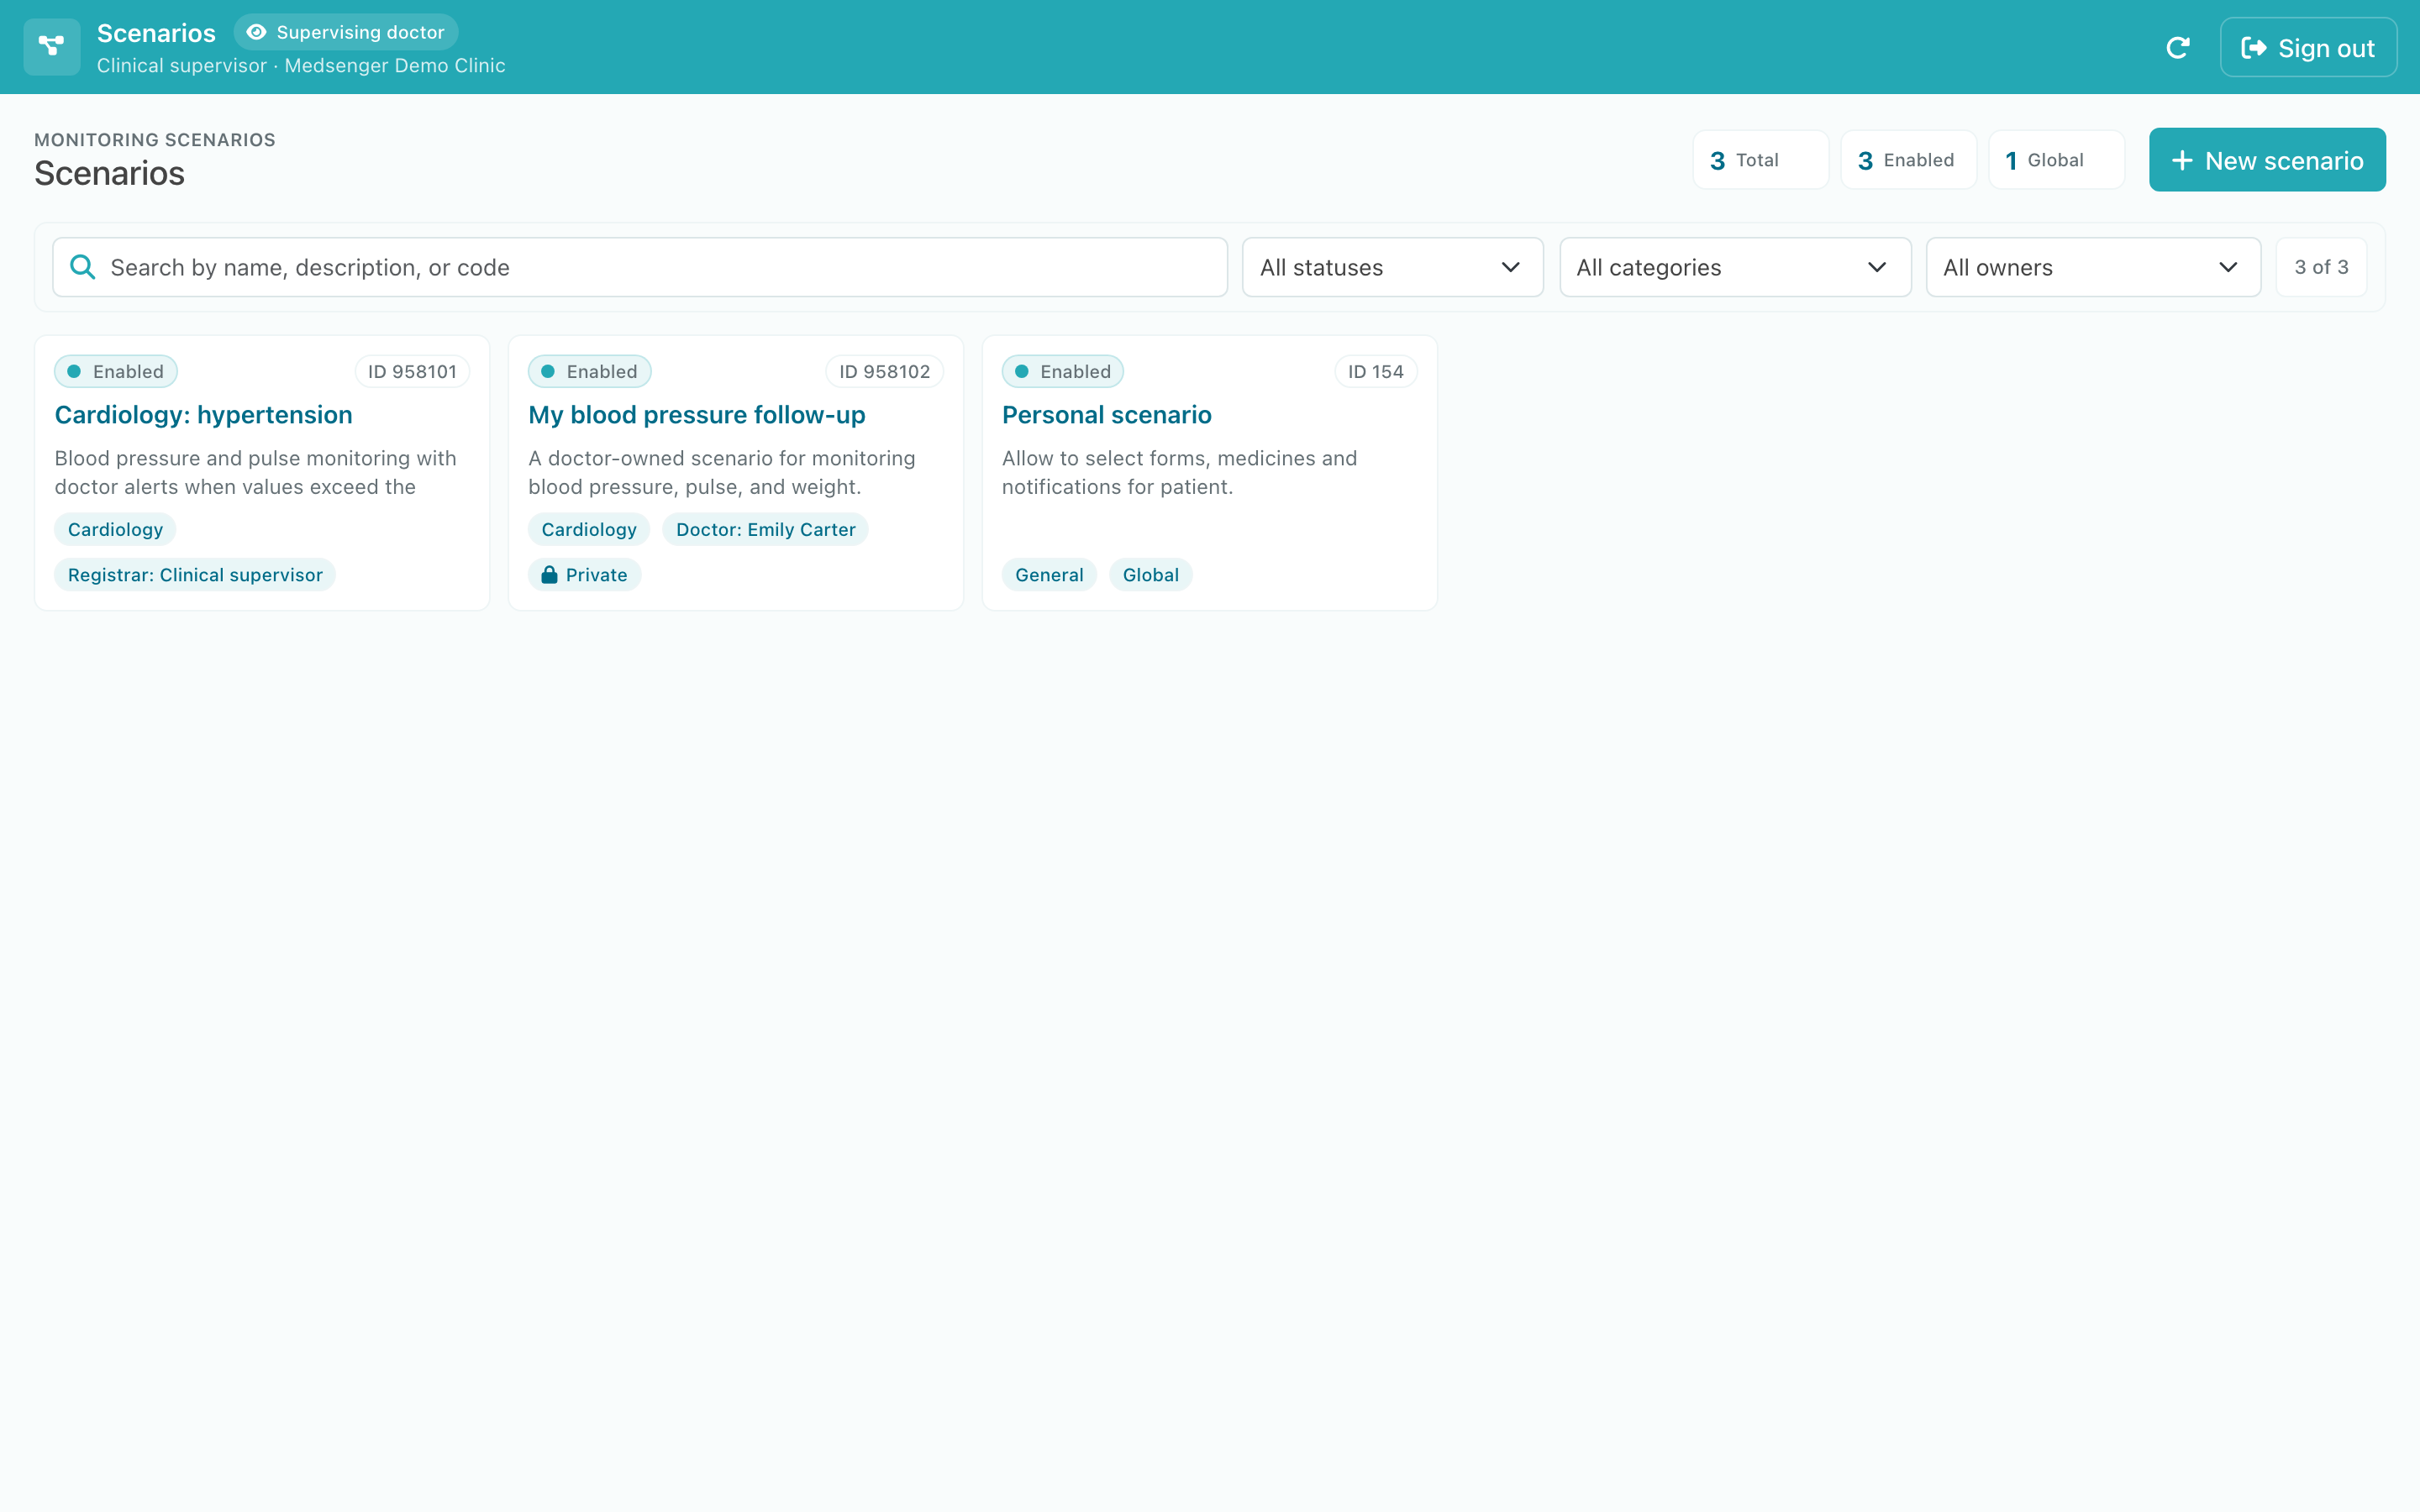Click the eye icon beside Supervising doctor

click(256, 32)
